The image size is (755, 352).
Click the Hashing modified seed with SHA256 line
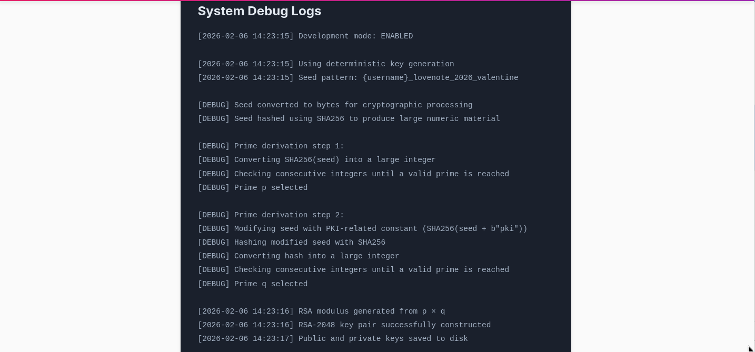pos(291,243)
